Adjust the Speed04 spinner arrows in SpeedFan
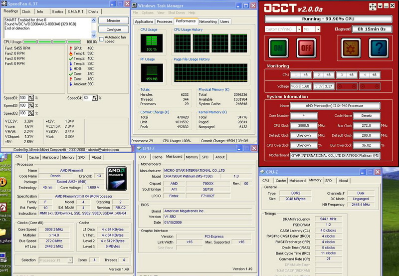The height and width of the screenshot is (276, 399). pos(95,98)
